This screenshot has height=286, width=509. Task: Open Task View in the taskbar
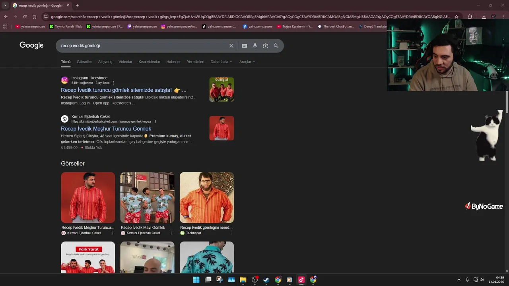click(208, 280)
